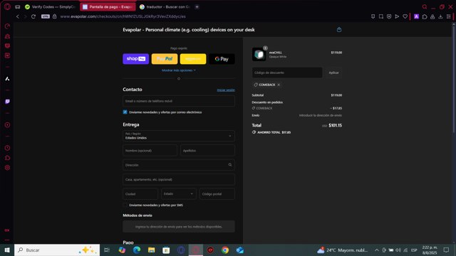Open Outlook from taskbar
456x256 pixels.
(x=239, y=250)
